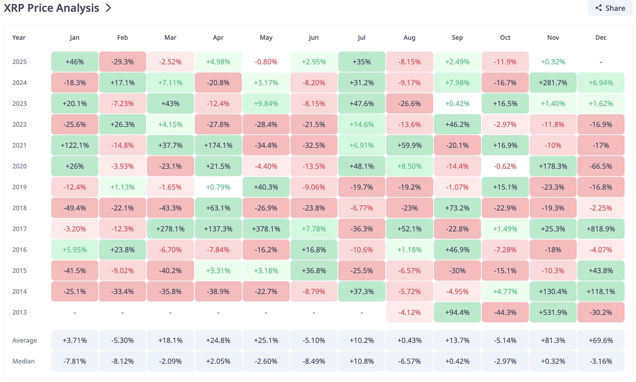Click the 2021 April +174.1% cell
This screenshot has height=382, width=636.
click(218, 146)
